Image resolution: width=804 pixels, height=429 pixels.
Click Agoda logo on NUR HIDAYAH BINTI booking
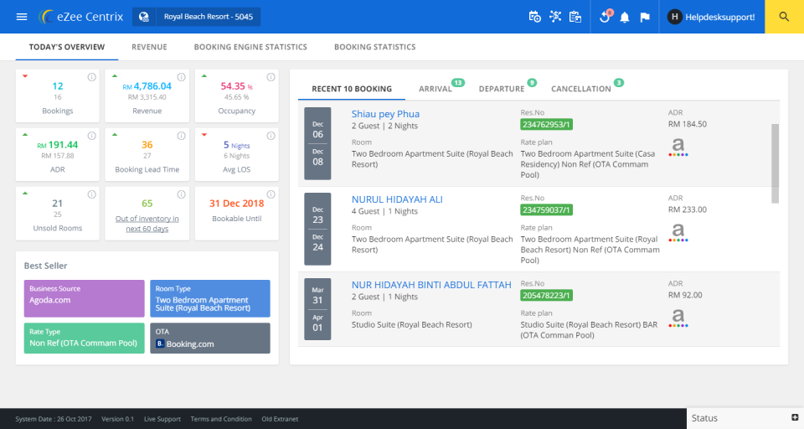click(678, 318)
